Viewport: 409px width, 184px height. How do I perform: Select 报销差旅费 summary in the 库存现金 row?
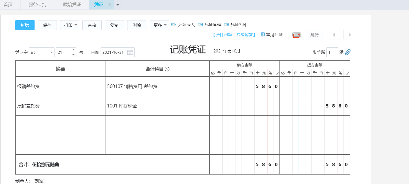[x=60, y=106]
